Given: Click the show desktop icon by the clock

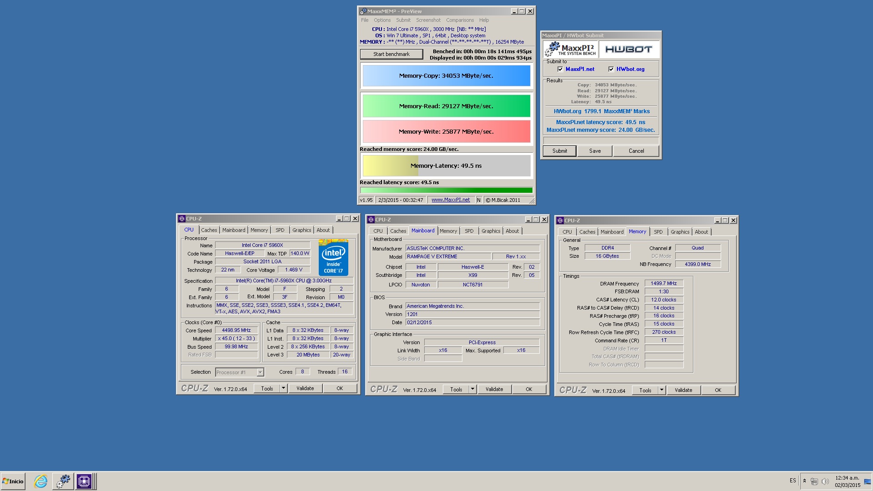Looking at the screenshot, I should (868, 481).
